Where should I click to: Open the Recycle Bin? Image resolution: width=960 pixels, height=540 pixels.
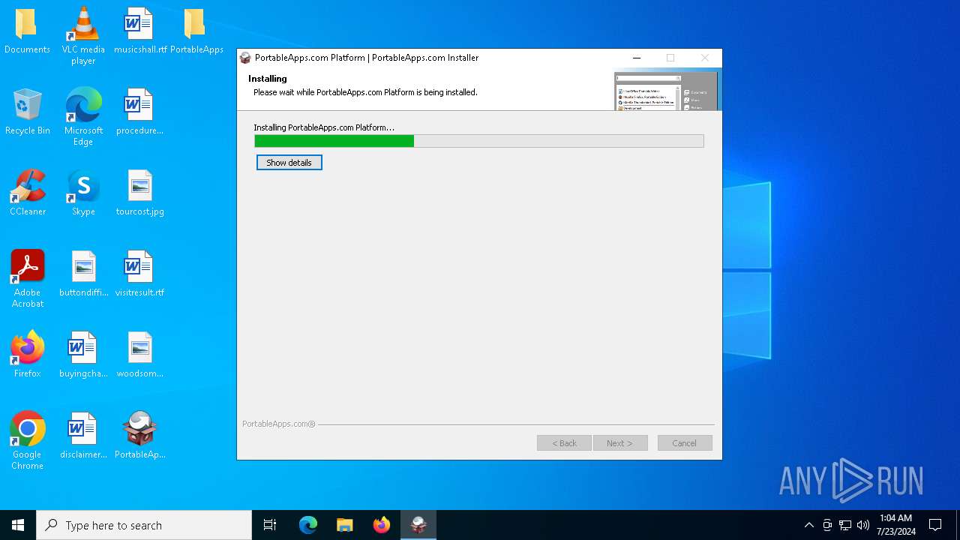point(27,112)
